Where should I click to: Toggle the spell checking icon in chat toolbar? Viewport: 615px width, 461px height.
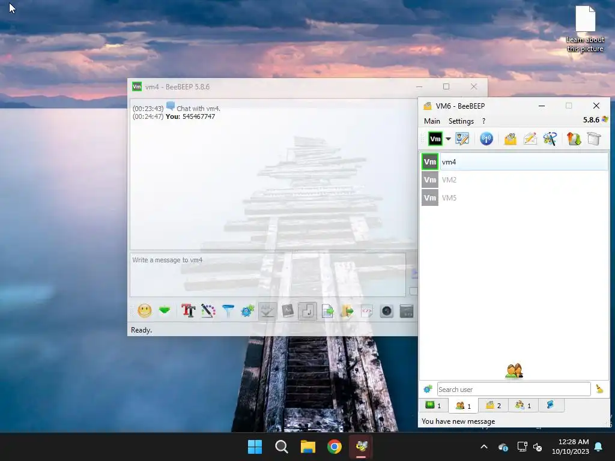(267, 312)
